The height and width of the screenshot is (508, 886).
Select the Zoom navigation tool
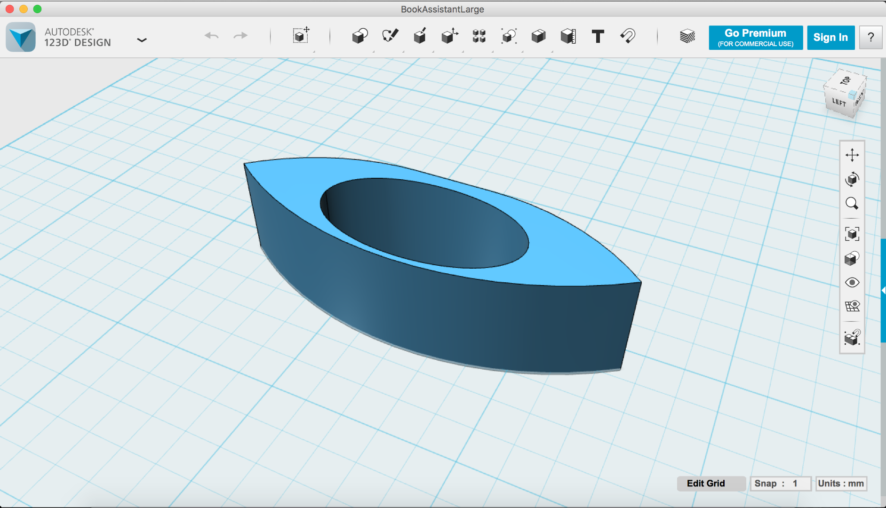(852, 204)
